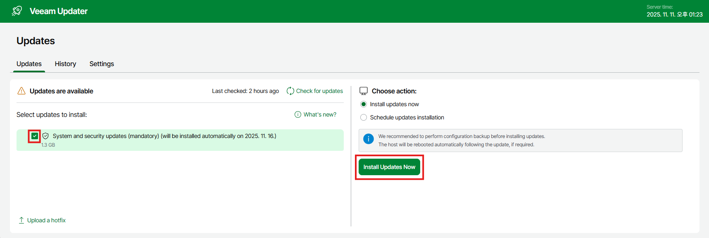Click the Updates page heading
Screen dimensions: 709x238
tap(36, 41)
